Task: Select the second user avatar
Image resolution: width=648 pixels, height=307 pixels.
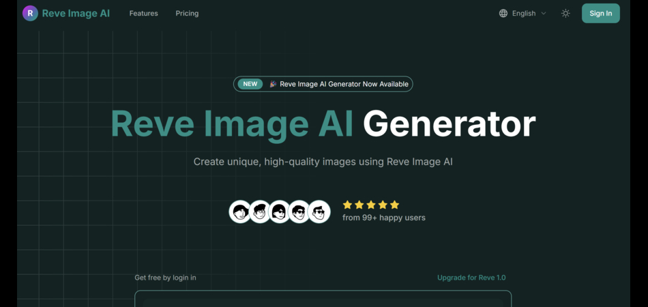Action: [x=260, y=211]
